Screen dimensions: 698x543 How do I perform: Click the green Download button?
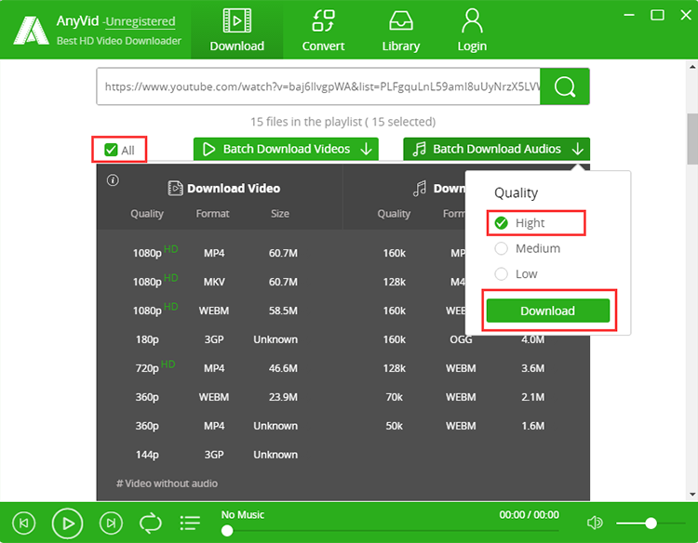point(548,311)
